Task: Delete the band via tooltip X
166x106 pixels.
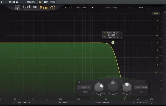Action: [121, 33]
